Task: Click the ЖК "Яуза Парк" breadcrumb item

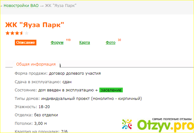Action: 61,6
